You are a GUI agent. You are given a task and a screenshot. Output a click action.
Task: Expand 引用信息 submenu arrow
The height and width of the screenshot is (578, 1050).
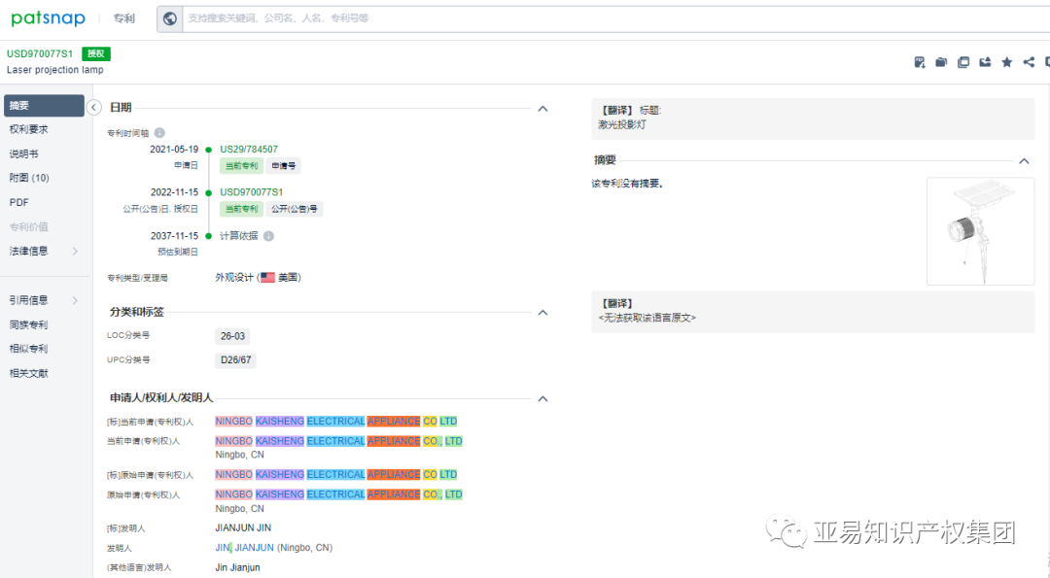point(75,300)
